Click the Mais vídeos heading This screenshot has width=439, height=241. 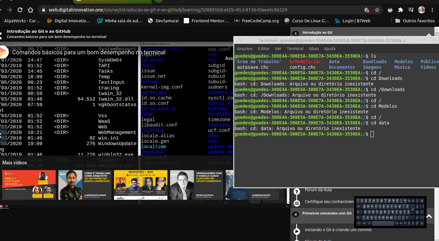14,163
